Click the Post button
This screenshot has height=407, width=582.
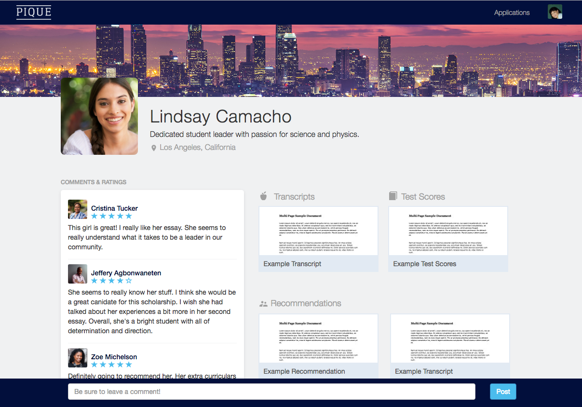tap(503, 392)
